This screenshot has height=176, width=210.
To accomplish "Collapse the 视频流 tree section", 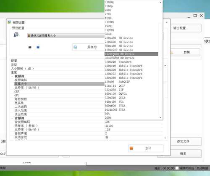I will (x=12, y=76).
